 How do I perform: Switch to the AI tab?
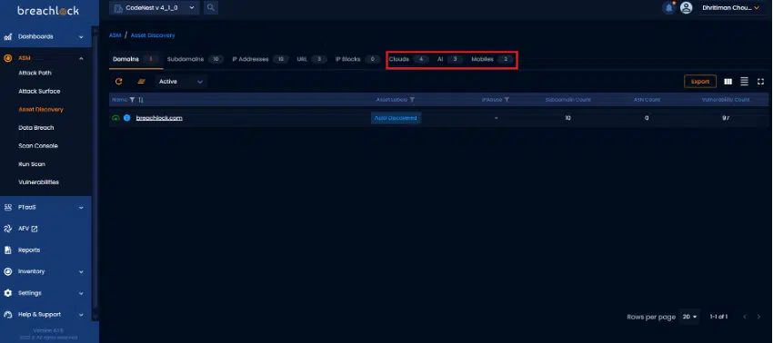coord(449,59)
